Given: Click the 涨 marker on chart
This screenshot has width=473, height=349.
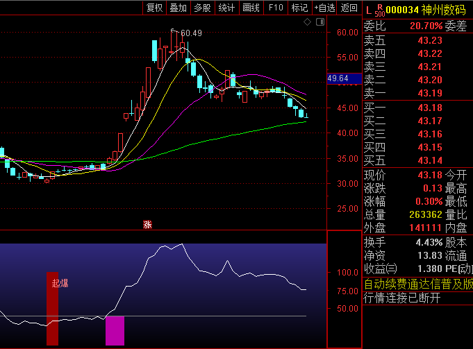Looking at the screenshot, I should [x=147, y=225].
